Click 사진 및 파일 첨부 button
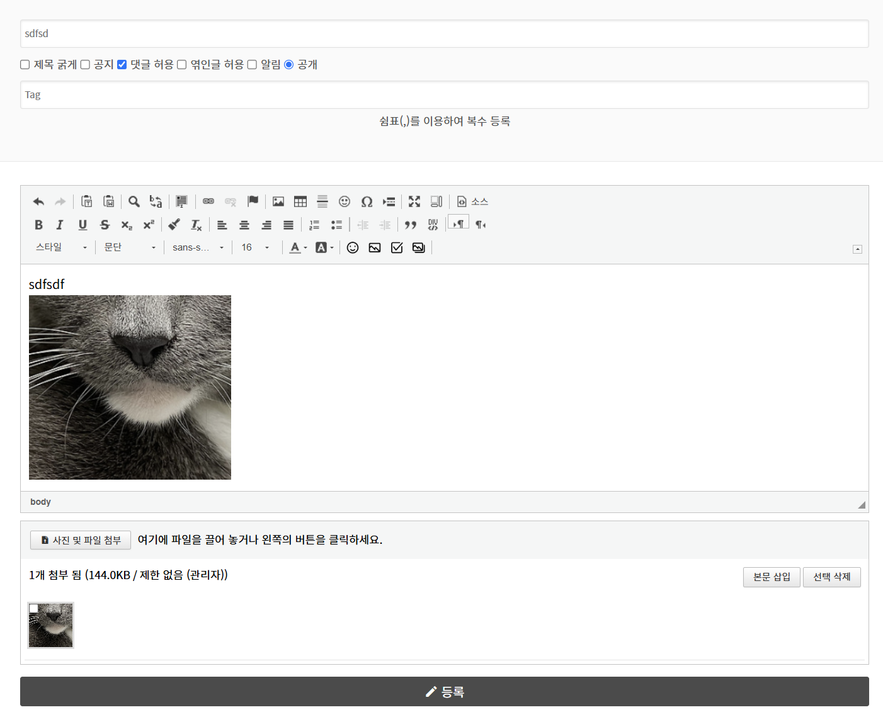The image size is (883, 722). 81,540
